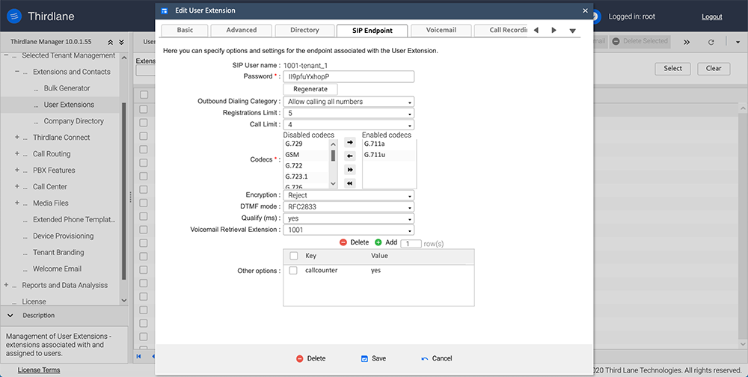Screen dimensions: 748x377
Task: Move all codecs to disabled double-arrow
Action: pyautogui.click(x=349, y=183)
